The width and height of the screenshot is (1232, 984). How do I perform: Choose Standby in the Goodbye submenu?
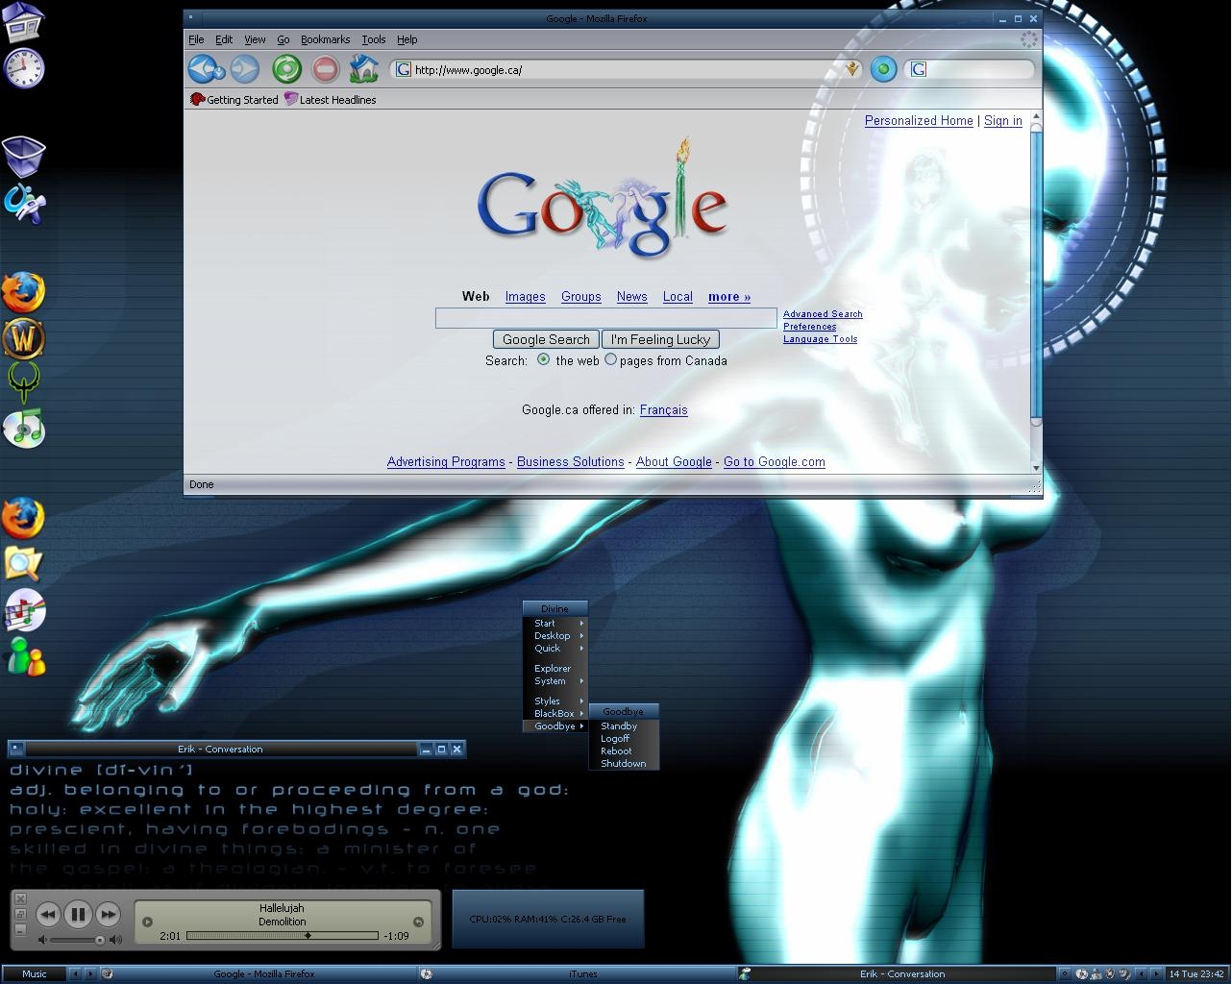[x=624, y=726]
